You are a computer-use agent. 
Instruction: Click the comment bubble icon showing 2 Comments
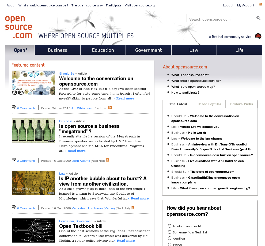pyautogui.click(x=13, y=159)
